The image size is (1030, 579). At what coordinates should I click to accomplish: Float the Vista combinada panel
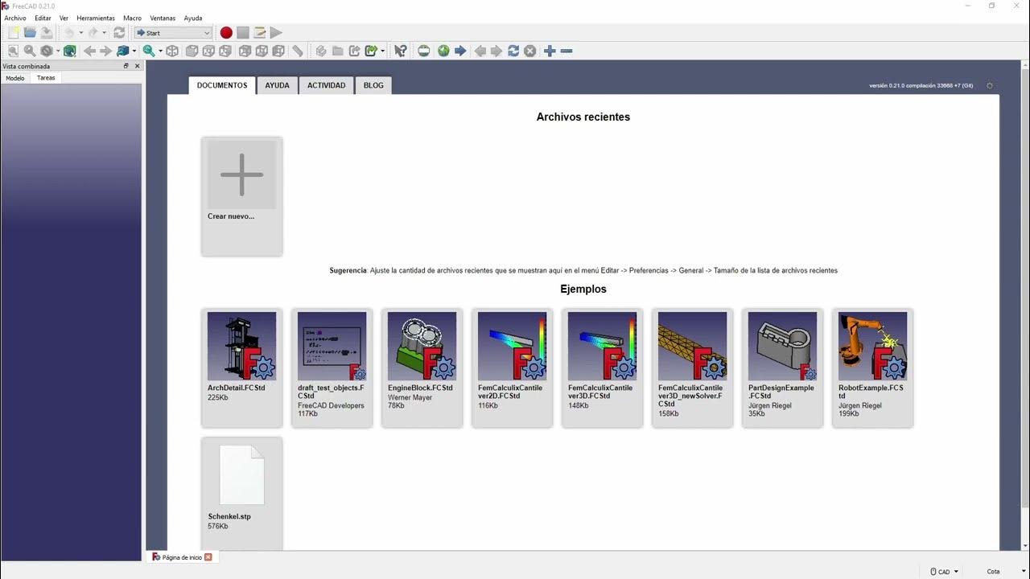tap(126, 66)
